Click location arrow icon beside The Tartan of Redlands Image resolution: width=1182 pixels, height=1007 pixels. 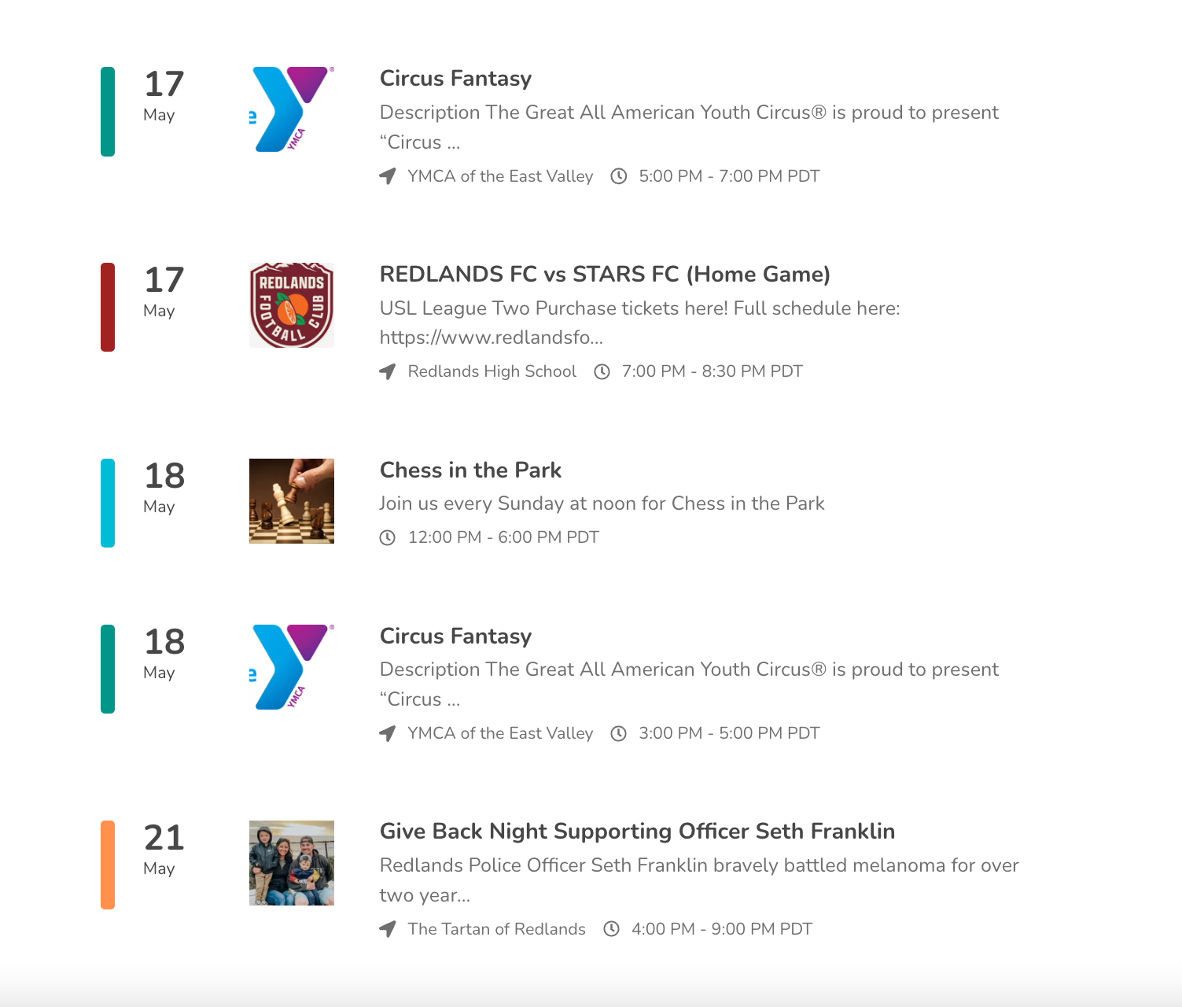click(387, 929)
